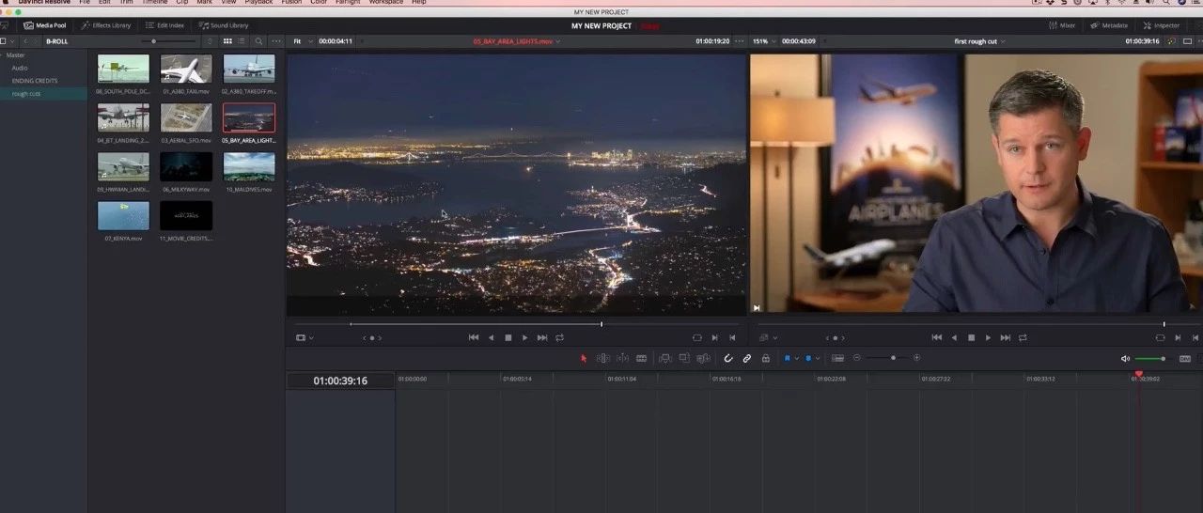Select the 10_MALDIVES.mov clip thumbnail

[249, 166]
